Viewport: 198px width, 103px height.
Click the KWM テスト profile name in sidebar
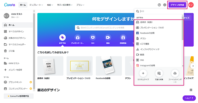(x=17, y=14)
